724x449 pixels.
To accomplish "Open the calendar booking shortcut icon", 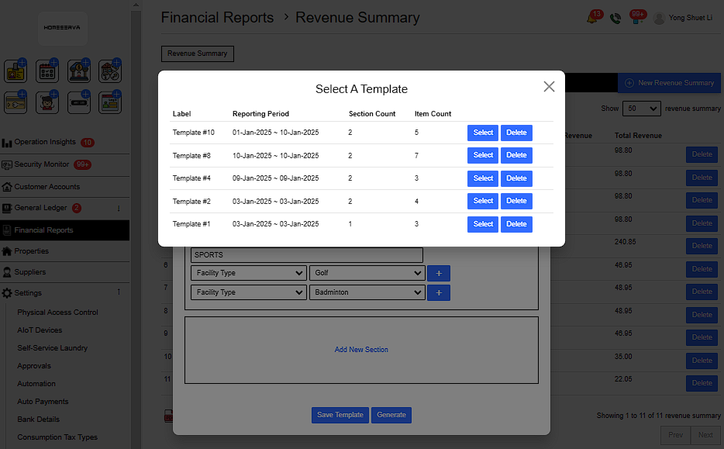I will point(47,71).
